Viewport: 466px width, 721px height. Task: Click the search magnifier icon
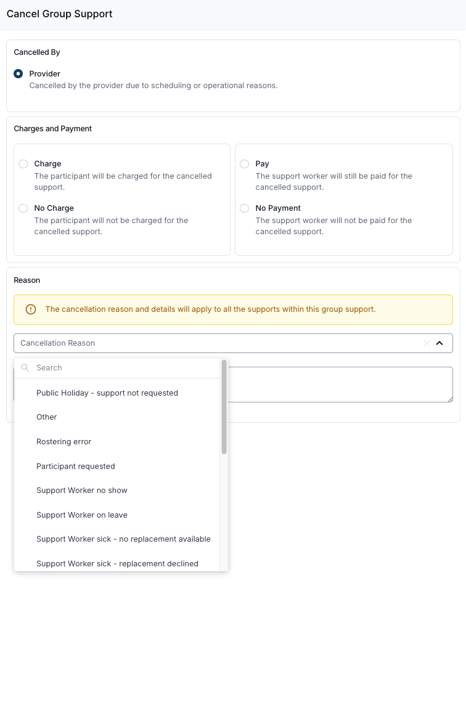(25, 368)
